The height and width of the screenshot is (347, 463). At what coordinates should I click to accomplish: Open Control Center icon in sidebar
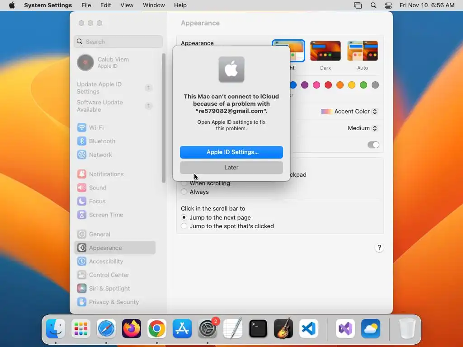pyautogui.click(x=82, y=275)
